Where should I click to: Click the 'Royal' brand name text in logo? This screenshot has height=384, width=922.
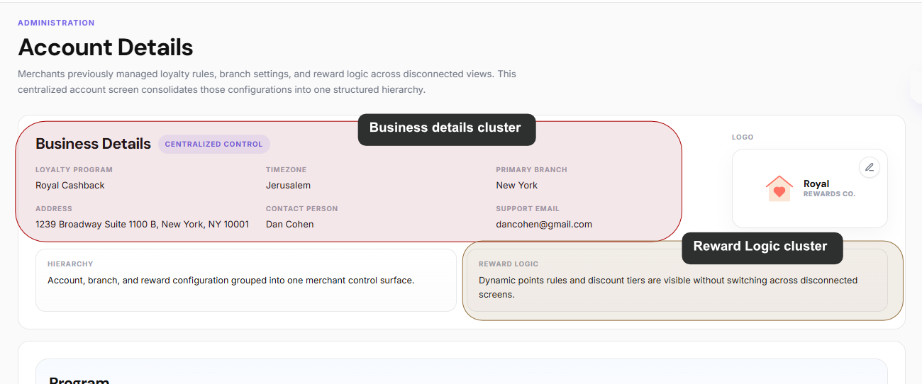click(816, 183)
